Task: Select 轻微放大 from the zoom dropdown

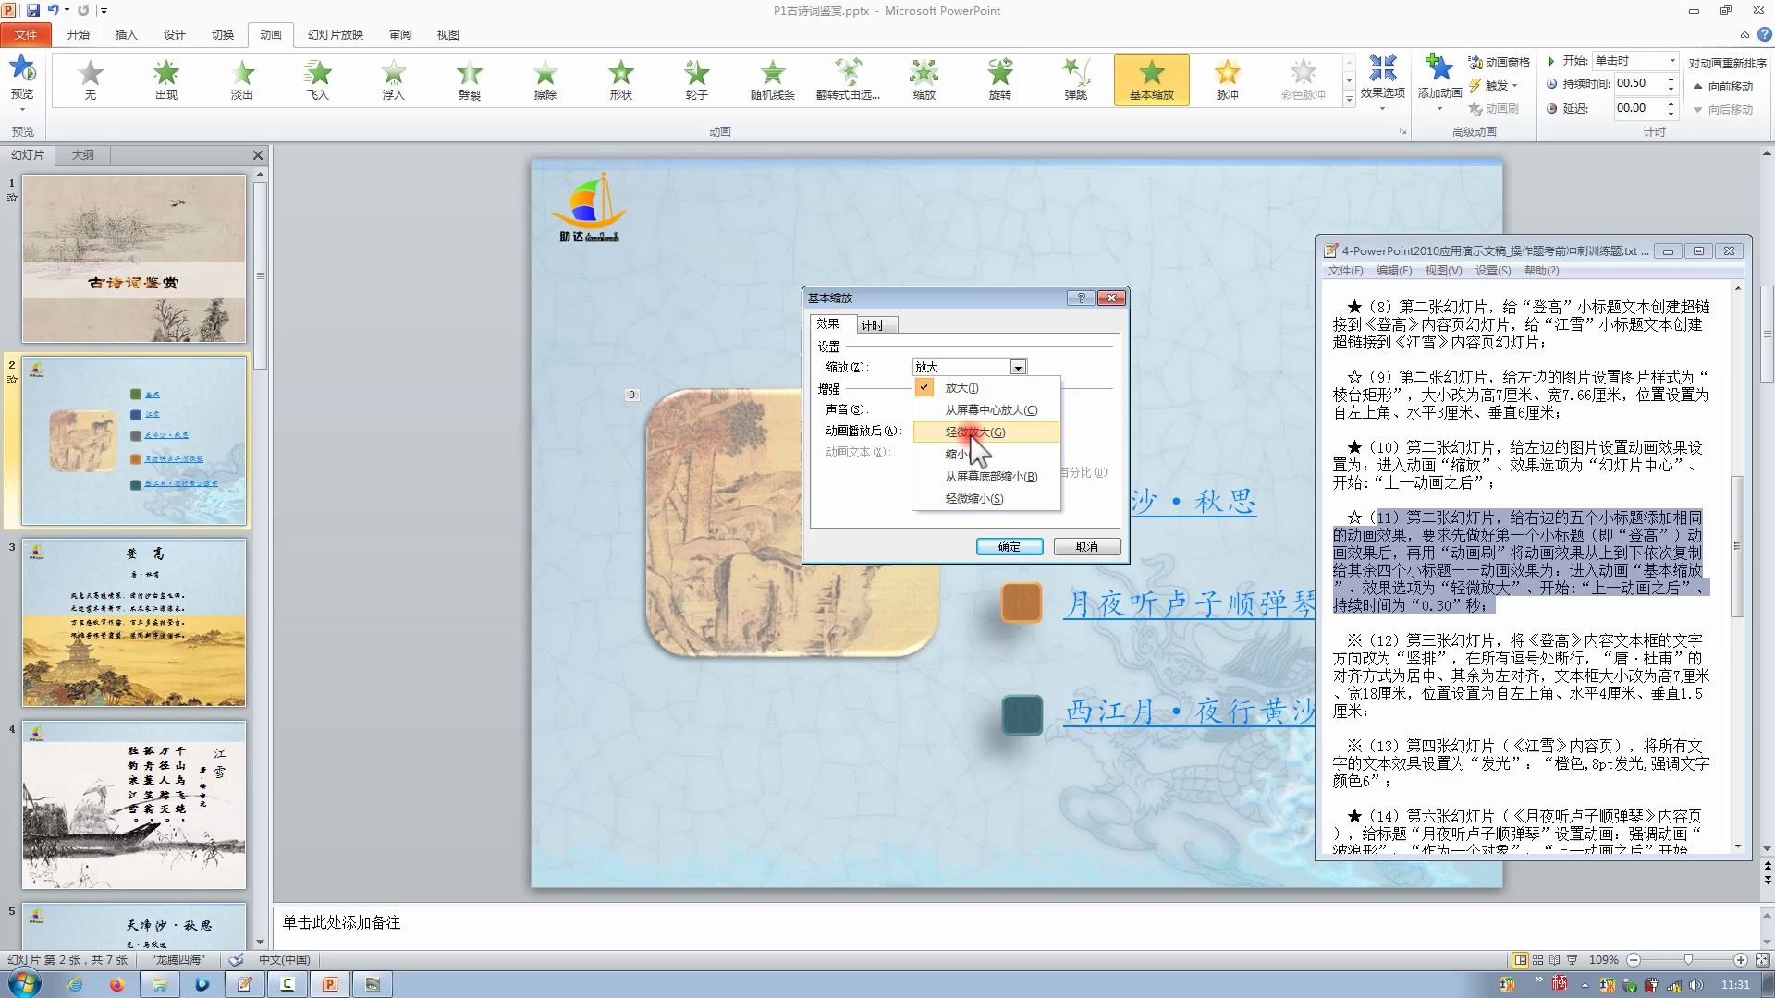Action: click(x=974, y=432)
